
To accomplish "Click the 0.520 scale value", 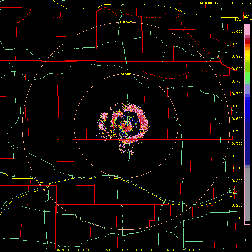I will [237, 144].
